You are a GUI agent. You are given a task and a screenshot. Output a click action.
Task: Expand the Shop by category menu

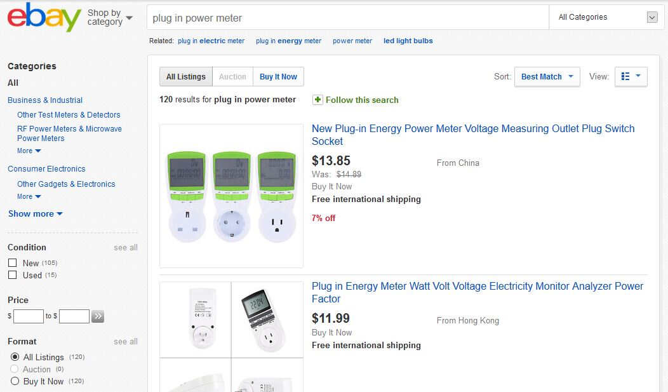[110, 17]
